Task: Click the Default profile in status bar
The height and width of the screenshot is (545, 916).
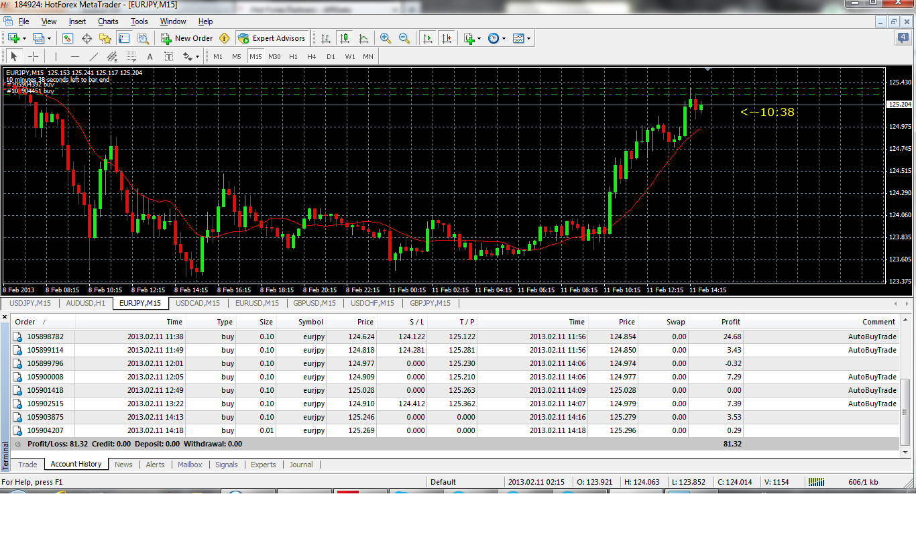Action: tap(465, 482)
